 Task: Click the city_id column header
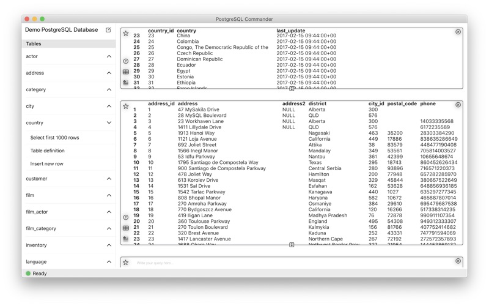point(376,103)
